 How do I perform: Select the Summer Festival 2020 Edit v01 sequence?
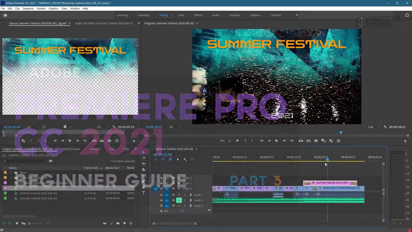pos(38,193)
